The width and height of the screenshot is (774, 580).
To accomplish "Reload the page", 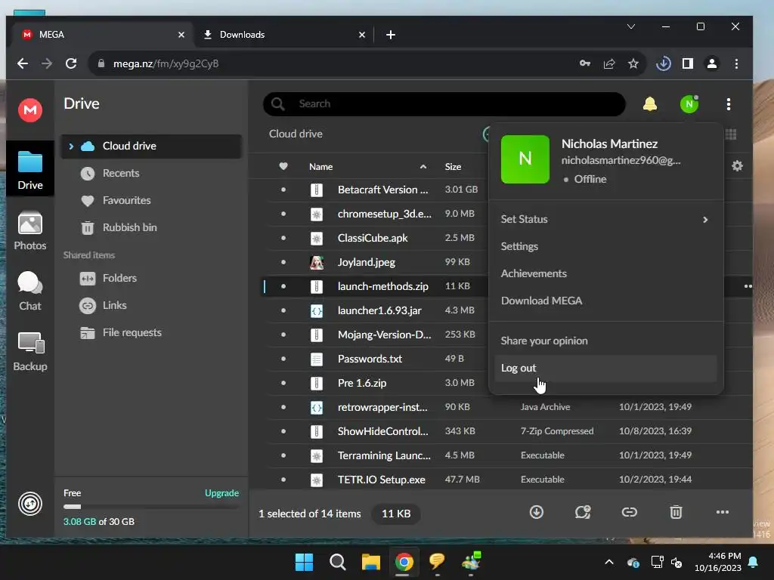I will click(x=71, y=63).
